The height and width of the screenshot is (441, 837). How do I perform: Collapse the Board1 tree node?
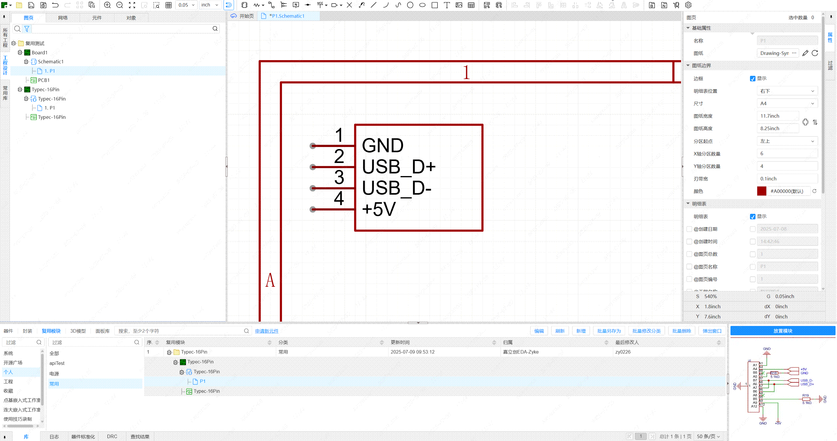pos(20,52)
